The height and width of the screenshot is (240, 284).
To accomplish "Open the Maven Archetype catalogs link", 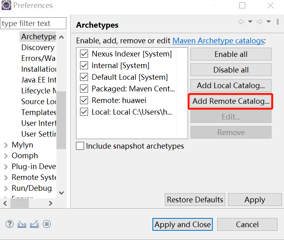I will click(218, 40).
